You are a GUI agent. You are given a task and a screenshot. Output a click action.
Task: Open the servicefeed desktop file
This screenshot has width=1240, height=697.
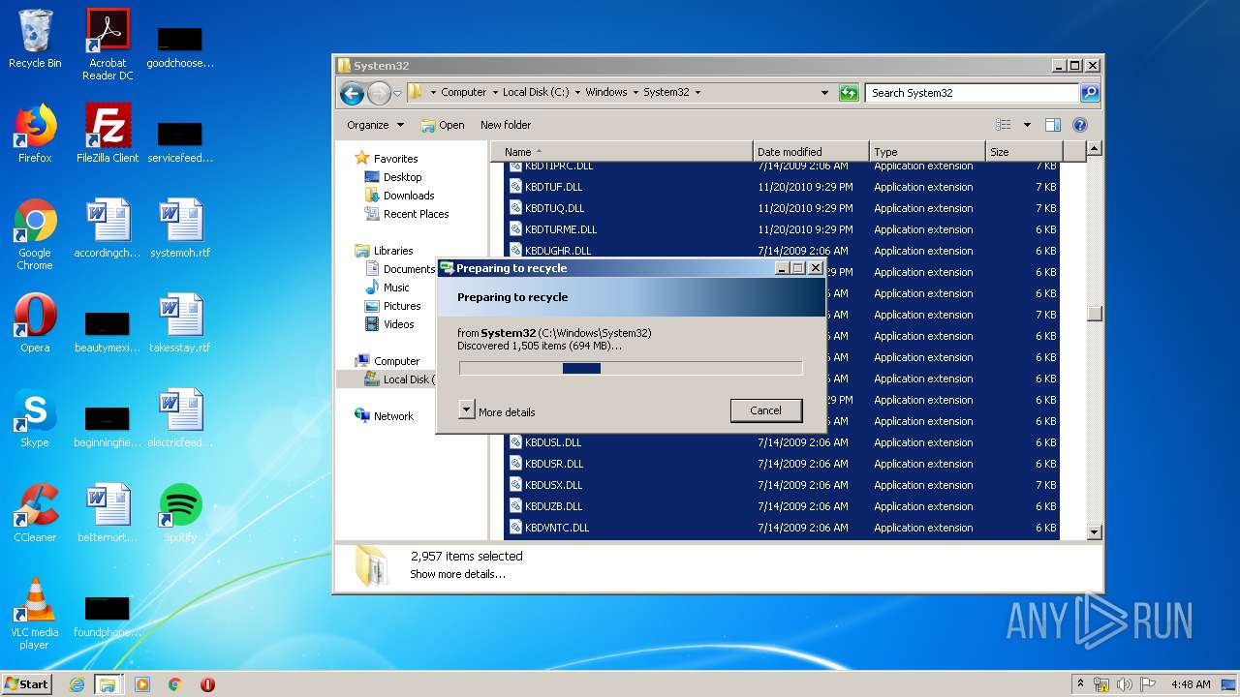[x=180, y=141]
